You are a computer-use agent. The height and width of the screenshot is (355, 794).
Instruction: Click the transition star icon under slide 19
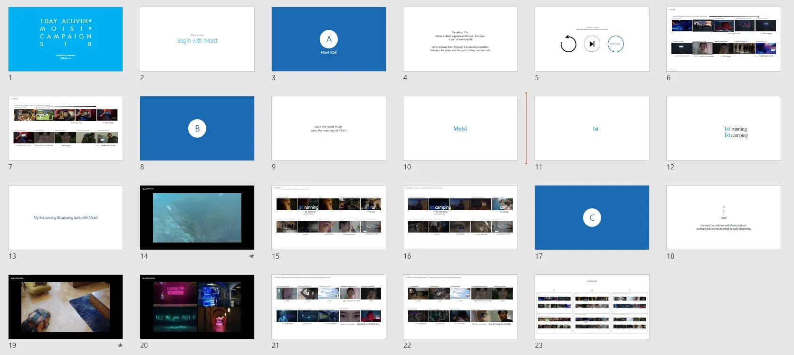(120, 346)
